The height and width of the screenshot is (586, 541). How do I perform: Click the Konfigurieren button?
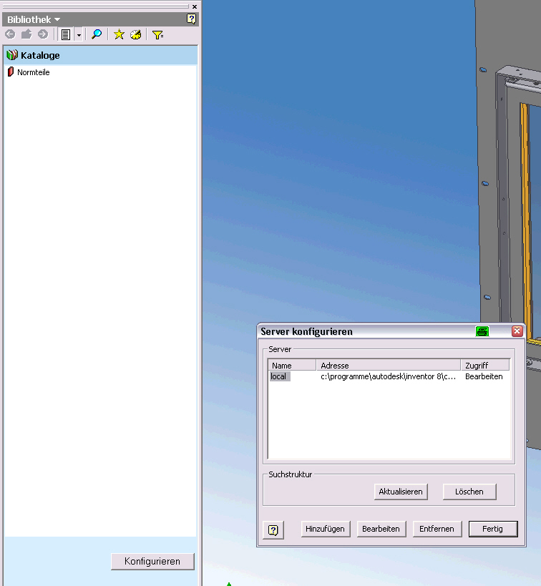pos(152,562)
